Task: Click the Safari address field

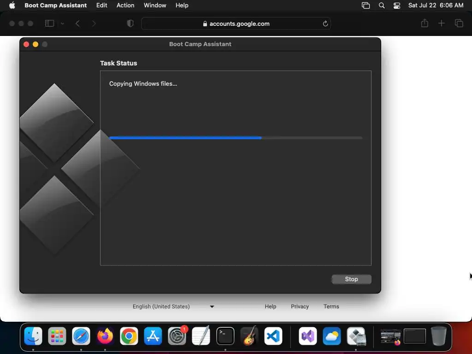Action: click(236, 24)
